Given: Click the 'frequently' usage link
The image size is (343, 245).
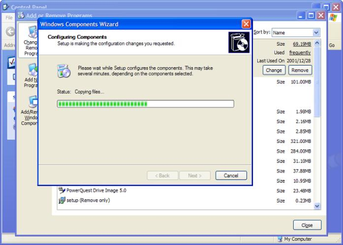Looking at the screenshot, I should tap(300, 53).
